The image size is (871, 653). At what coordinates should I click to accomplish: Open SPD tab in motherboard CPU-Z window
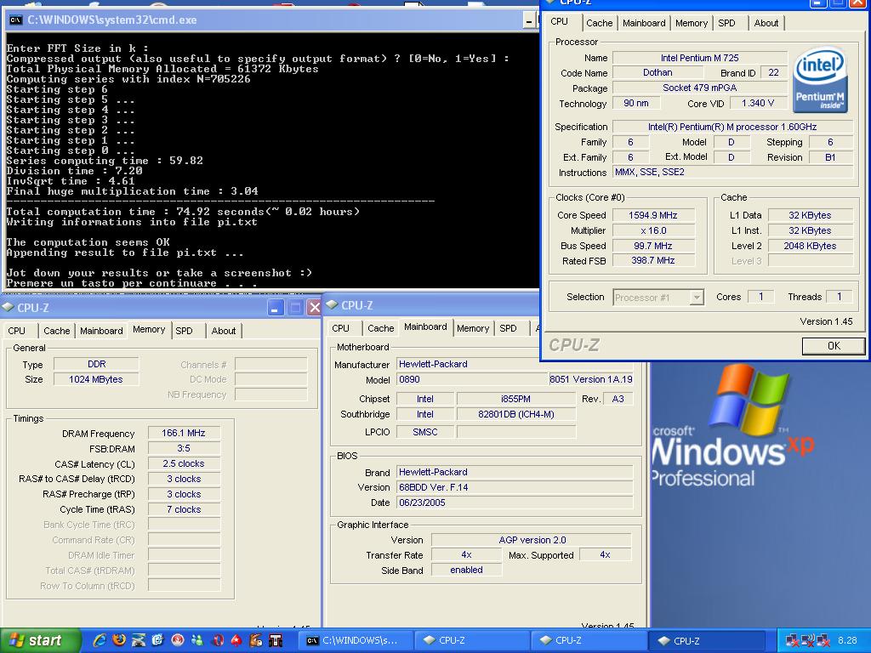[x=508, y=329]
